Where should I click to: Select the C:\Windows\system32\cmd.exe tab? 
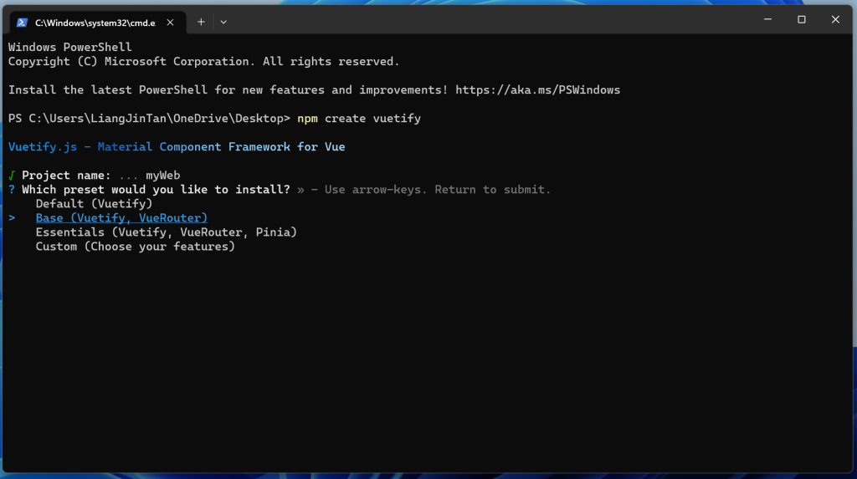[99, 23]
